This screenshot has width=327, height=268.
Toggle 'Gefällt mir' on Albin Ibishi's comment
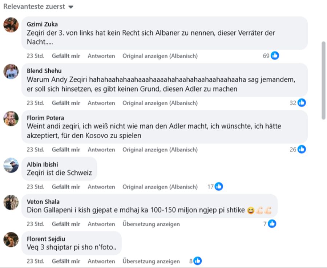coord(66,187)
